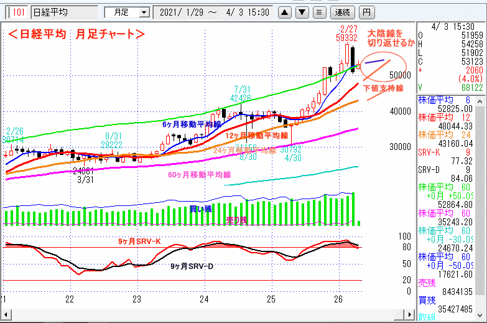
Task: Click the year 22 axis label
Action: (70, 299)
